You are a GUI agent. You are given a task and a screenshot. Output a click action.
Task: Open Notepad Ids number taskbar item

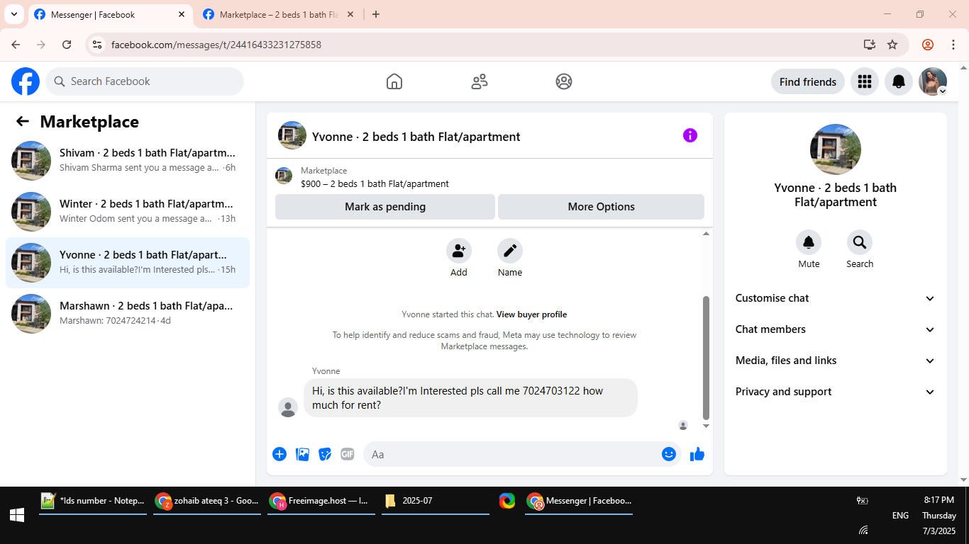coord(93,501)
